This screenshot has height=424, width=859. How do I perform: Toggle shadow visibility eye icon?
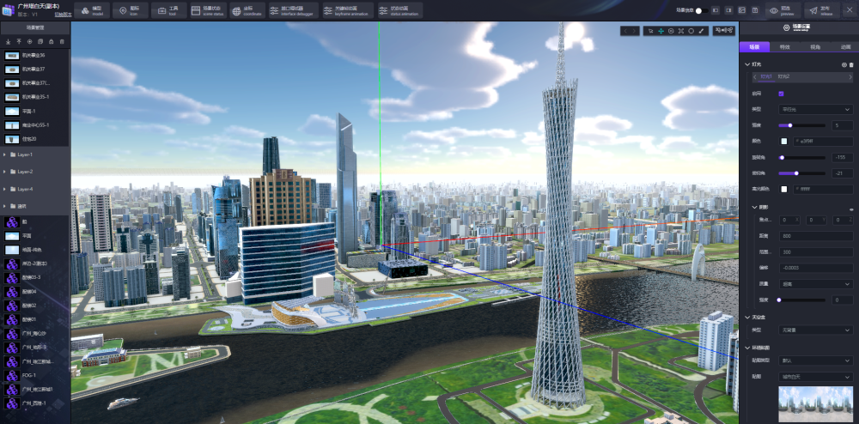pyautogui.click(x=850, y=208)
